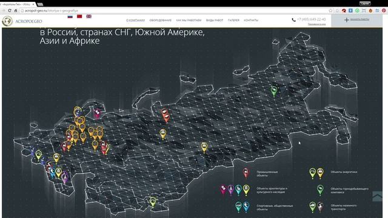Screen dimensions: 388x218
Task: Click the ACROPOL GEO brand name text
Action: pyautogui.click(x=28, y=21)
